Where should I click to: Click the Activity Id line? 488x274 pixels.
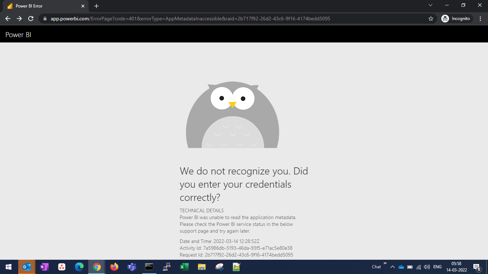236,248
